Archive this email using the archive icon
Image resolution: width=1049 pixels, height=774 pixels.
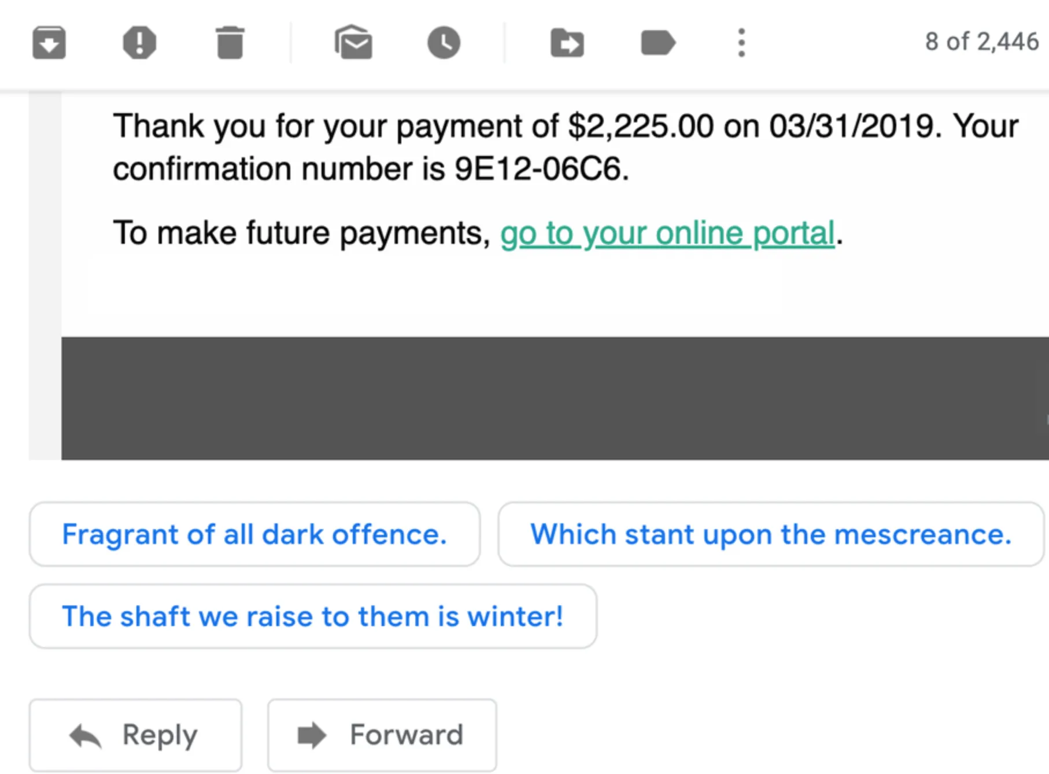[49, 43]
